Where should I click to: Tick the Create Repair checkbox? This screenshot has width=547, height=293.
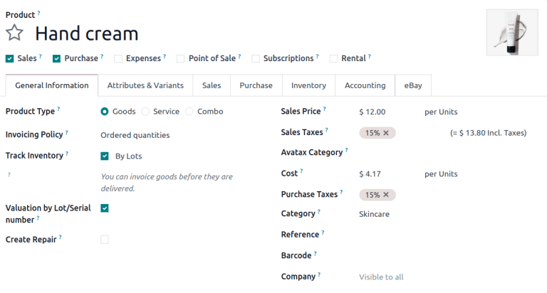[x=105, y=240]
